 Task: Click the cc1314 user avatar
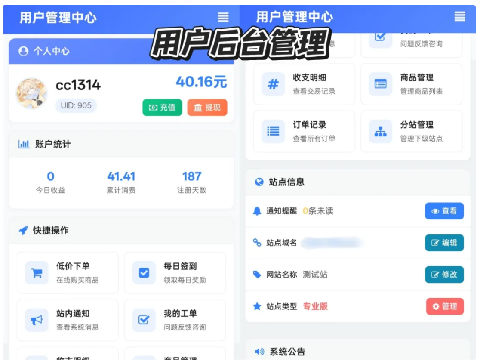(x=32, y=93)
